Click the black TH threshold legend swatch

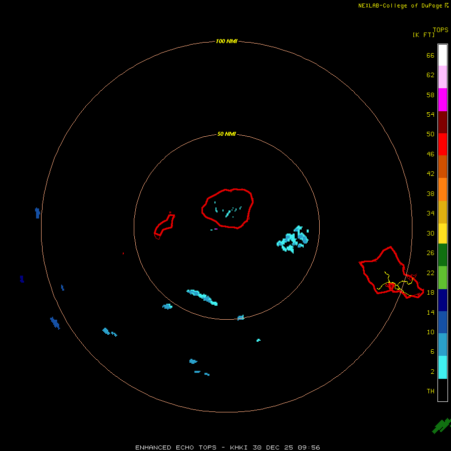[442, 390]
